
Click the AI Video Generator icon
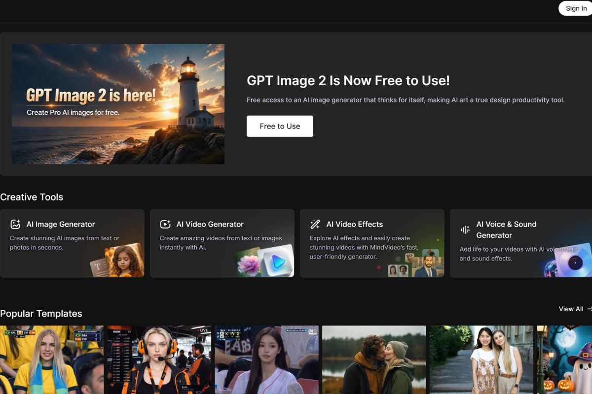click(165, 224)
